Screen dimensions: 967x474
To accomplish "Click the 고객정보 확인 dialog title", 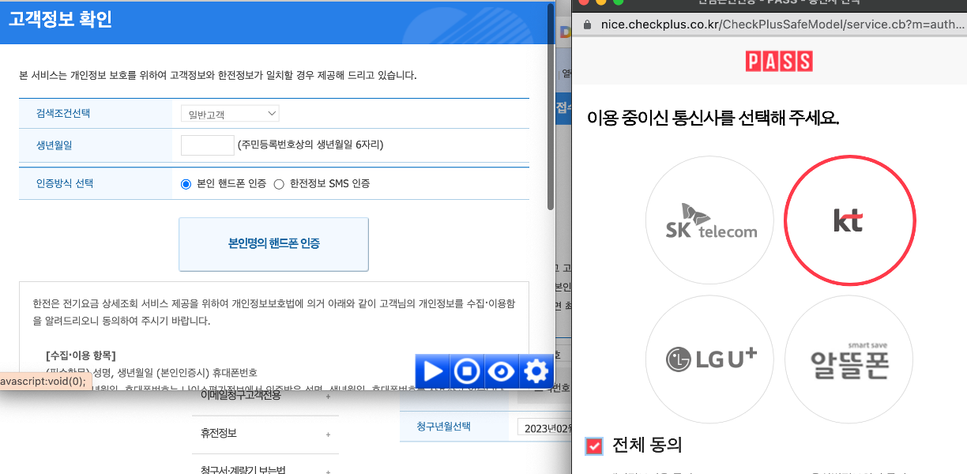I will tap(60, 20).
